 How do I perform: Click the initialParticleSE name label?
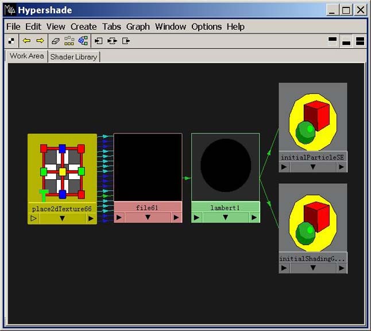click(x=312, y=157)
